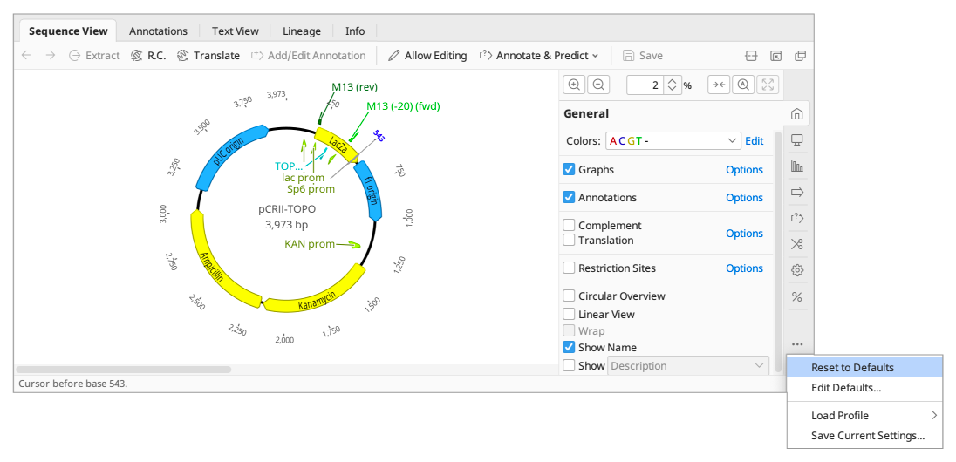Open the restriction scissors sidebar tab icon
Screen dimensions: 956x462
[796, 244]
